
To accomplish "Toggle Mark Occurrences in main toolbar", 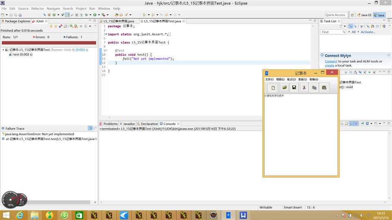I will tap(67, 15).
